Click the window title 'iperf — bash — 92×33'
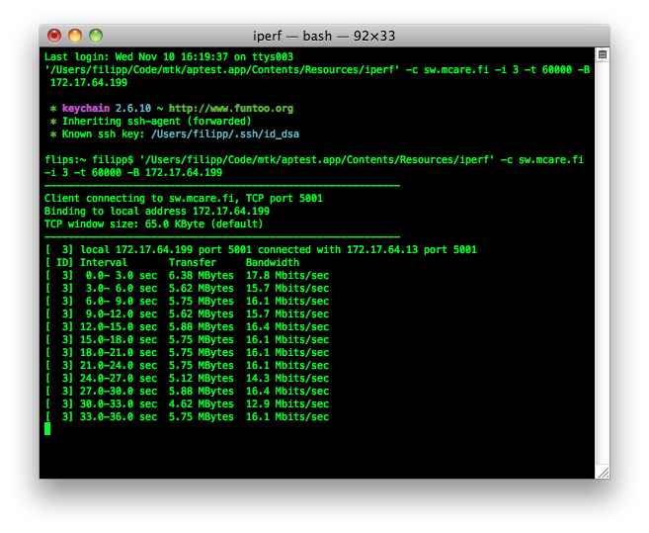The width and height of the screenshot is (649, 533). (x=324, y=36)
